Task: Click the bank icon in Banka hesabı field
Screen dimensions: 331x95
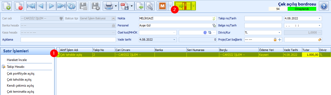Action: (x=114, y=25)
